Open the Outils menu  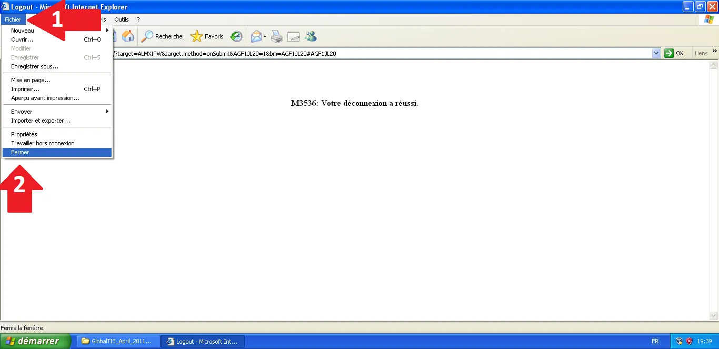tap(122, 19)
